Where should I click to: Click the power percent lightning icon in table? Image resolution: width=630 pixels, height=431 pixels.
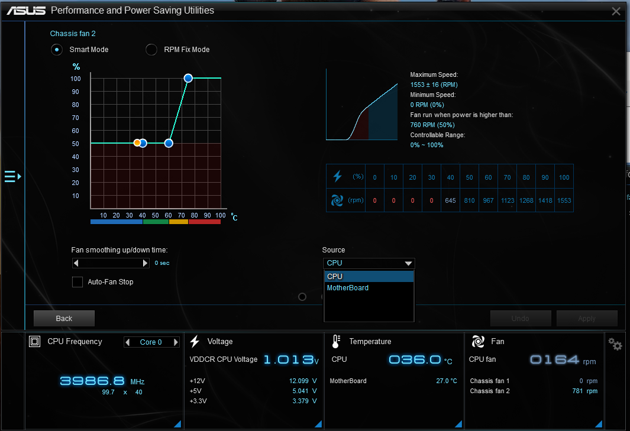point(338,176)
